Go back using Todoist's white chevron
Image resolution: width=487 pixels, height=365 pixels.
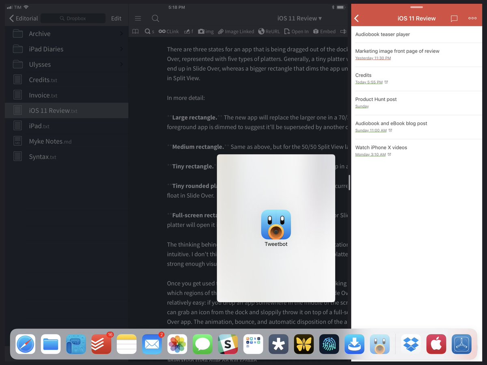(x=357, y=18)
